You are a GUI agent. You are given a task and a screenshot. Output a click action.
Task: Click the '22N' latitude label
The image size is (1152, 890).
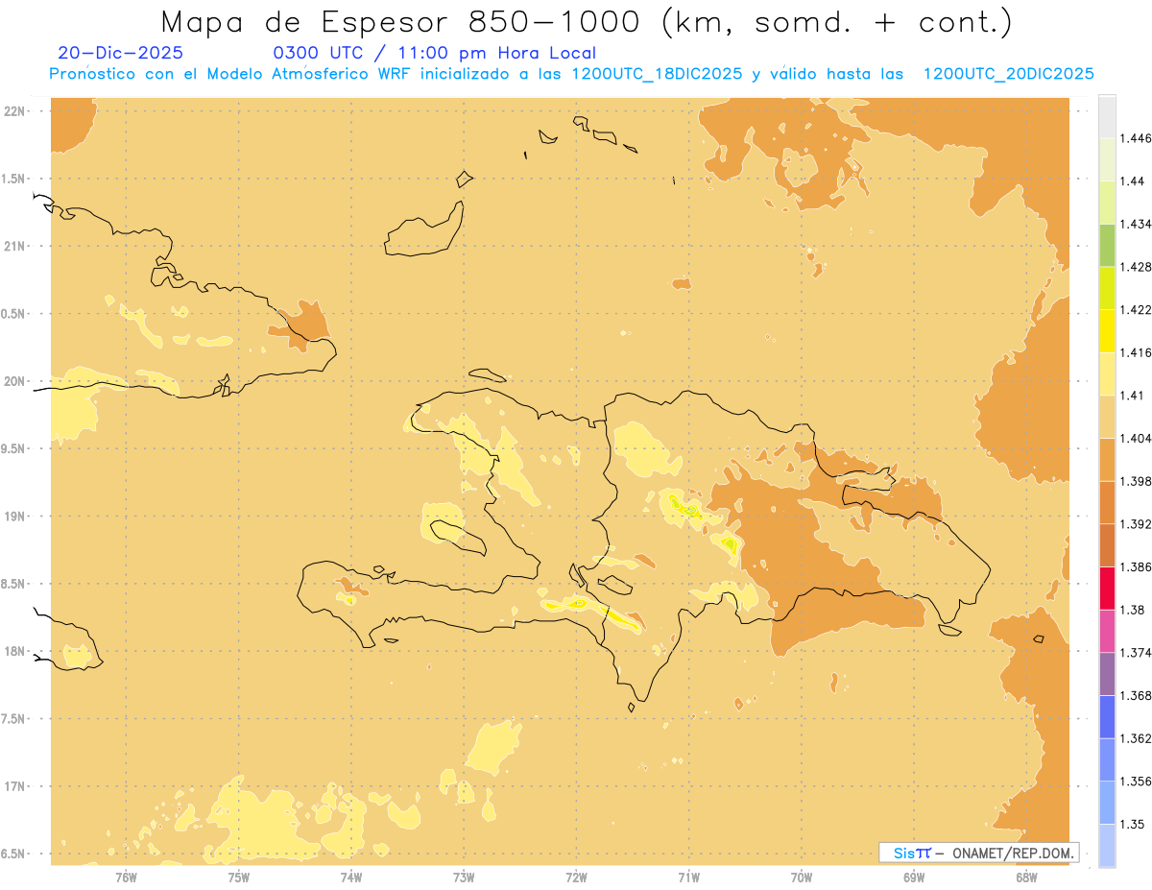tap(15, 111)
